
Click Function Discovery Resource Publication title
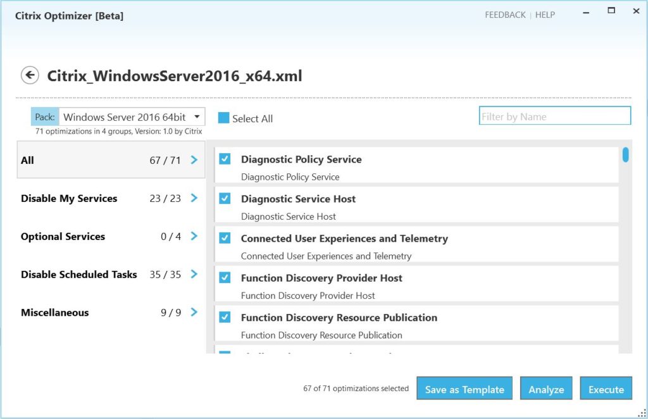(x=339, y=318)
